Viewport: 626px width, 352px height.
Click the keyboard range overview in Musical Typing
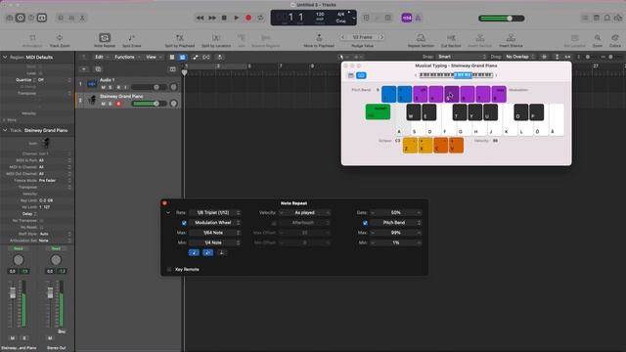click(456, 75)
